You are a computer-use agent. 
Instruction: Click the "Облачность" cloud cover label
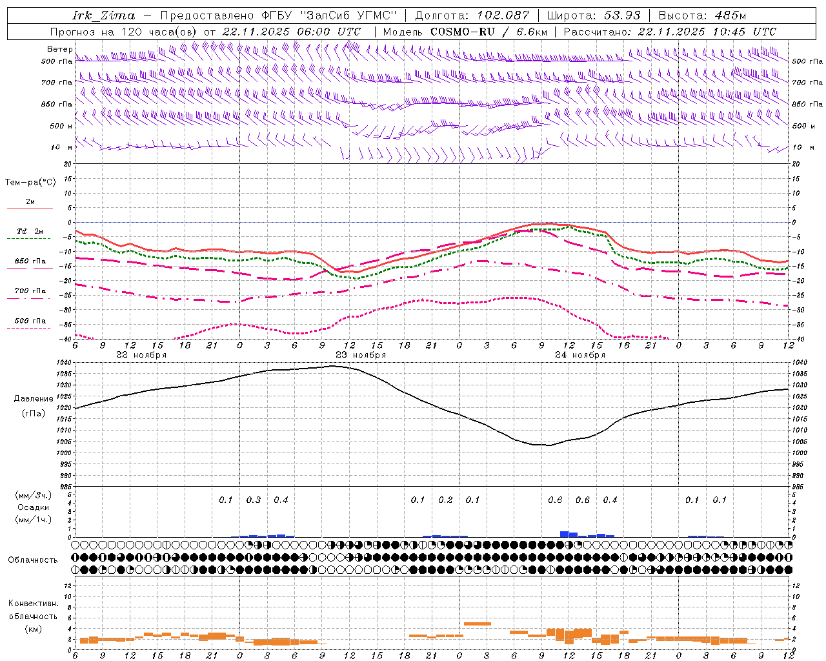(33, 560)
